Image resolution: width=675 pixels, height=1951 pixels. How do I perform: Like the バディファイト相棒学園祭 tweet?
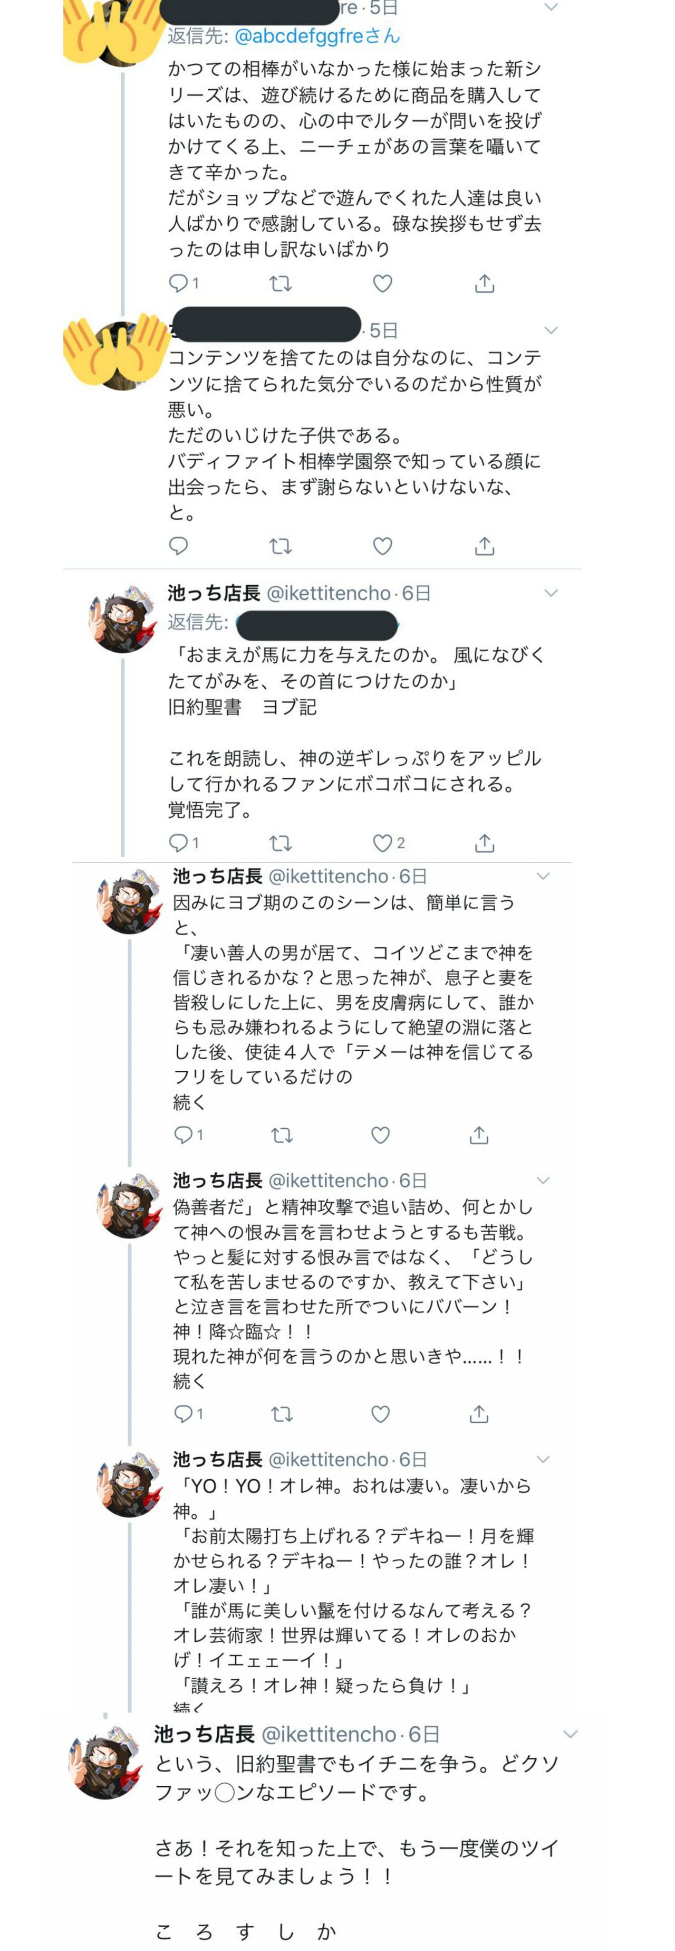pos(383,546)
